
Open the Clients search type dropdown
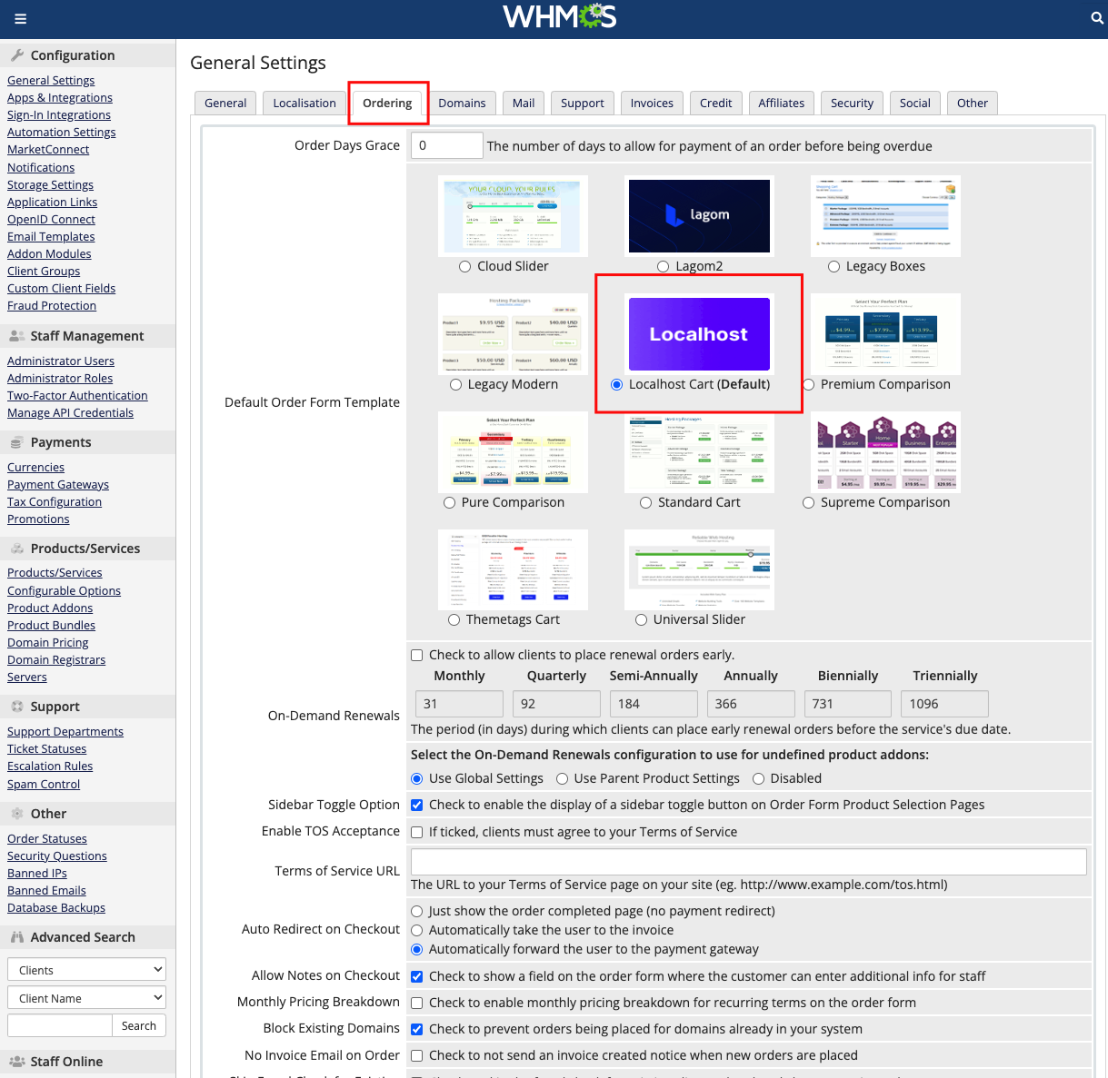pyautogui.click(x=86, y=970)
